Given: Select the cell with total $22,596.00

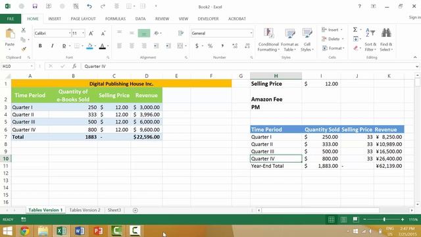Looking at the screenshot, I should [147, 137].
